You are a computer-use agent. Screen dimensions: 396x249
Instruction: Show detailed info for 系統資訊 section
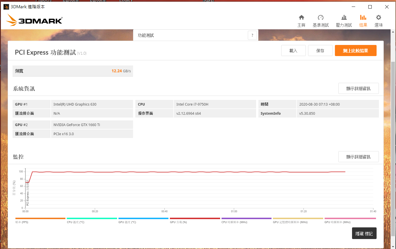[x=359, y=89]
